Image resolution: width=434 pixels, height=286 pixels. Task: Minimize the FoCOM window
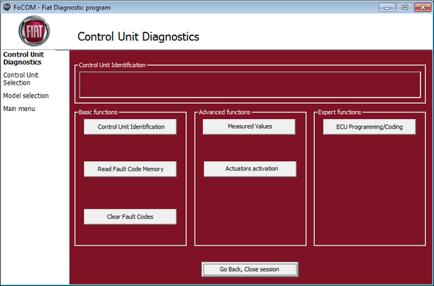pyautogui.click(x=387, y=7)
